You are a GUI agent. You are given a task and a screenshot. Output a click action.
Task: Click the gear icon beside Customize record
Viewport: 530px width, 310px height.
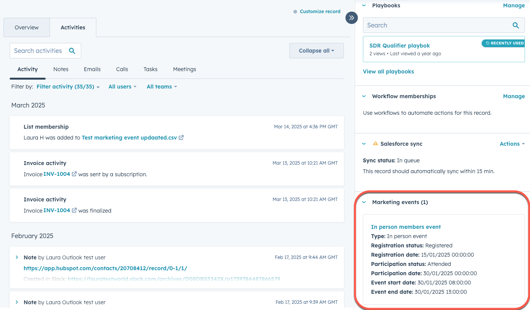296,12
